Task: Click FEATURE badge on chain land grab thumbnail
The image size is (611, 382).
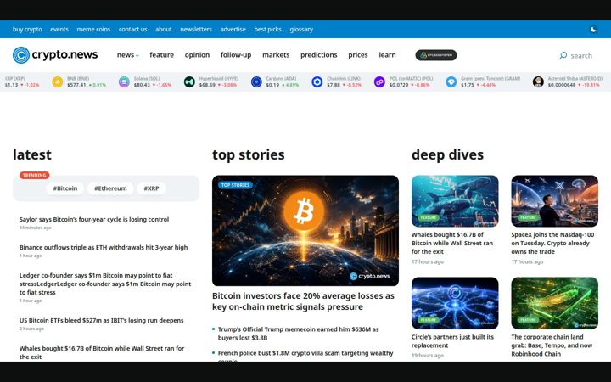Action: (x=528, y=320)
